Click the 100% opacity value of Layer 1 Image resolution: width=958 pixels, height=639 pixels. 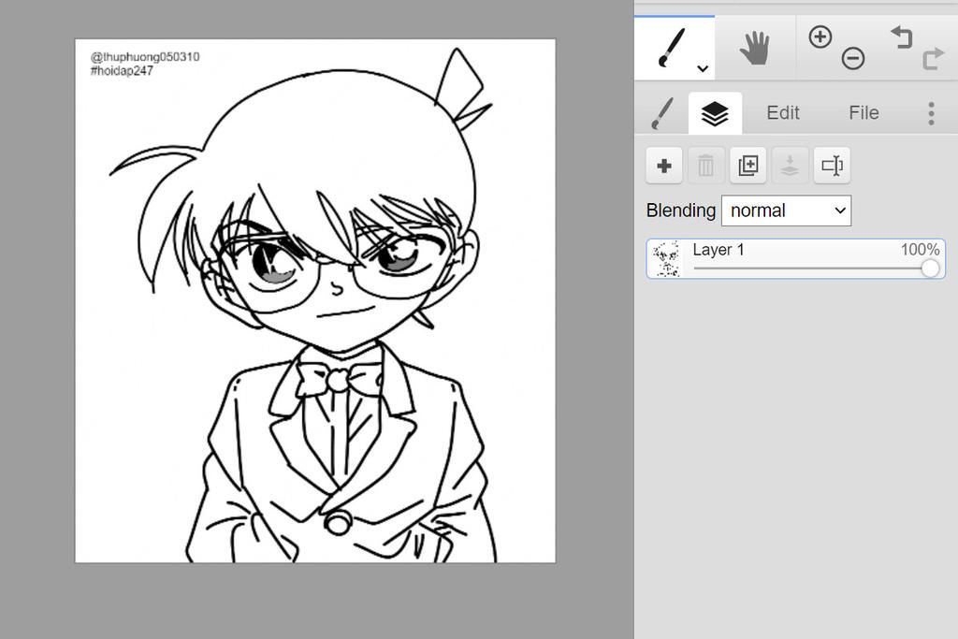(x=920, y=250)
